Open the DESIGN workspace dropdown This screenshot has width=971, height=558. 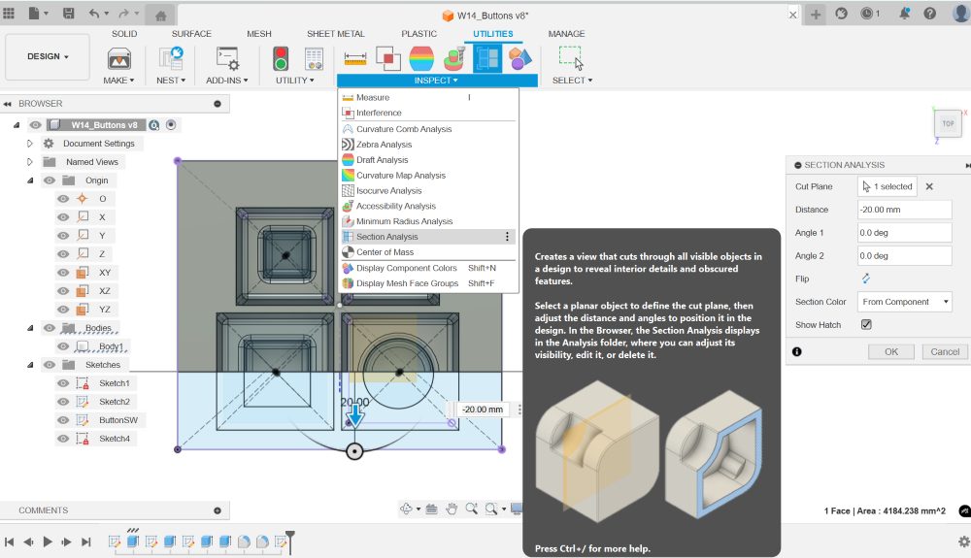[48, 56]
